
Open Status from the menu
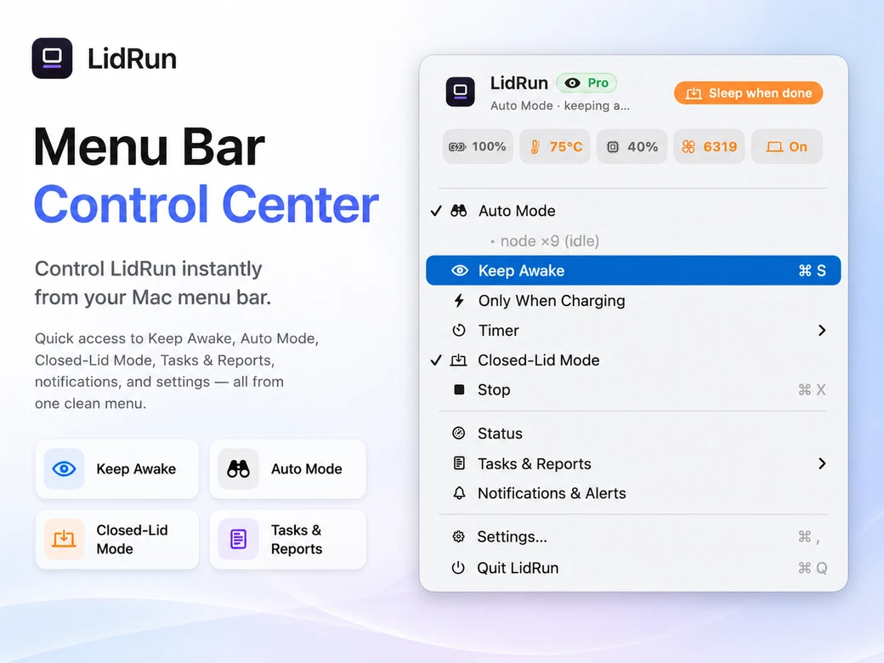tap(633, 433)
